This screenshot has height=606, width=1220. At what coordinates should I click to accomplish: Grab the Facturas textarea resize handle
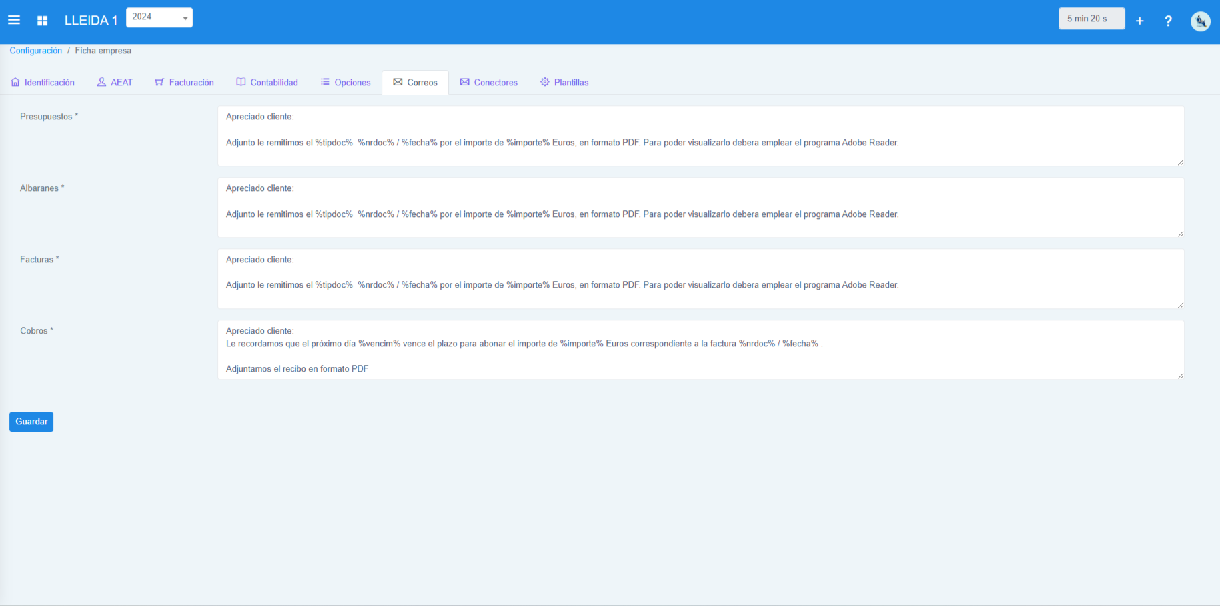pos(1180,305)
